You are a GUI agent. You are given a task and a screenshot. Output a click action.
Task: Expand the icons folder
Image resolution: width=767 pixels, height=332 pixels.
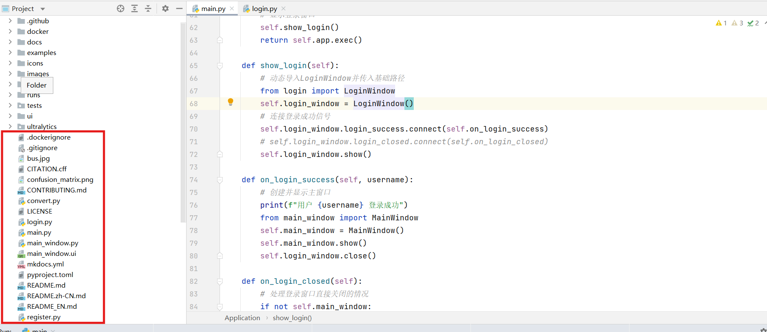click(10, 63)
